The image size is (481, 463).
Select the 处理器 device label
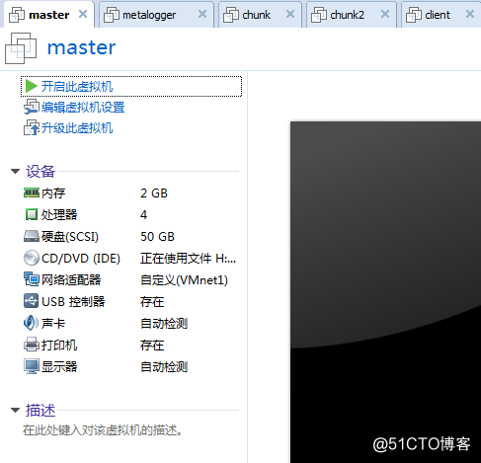click(x=59, y=215)
